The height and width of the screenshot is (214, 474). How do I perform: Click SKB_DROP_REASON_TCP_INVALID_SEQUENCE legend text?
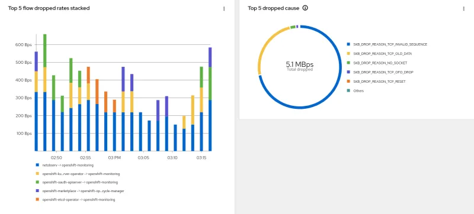(x=390, y=44)
